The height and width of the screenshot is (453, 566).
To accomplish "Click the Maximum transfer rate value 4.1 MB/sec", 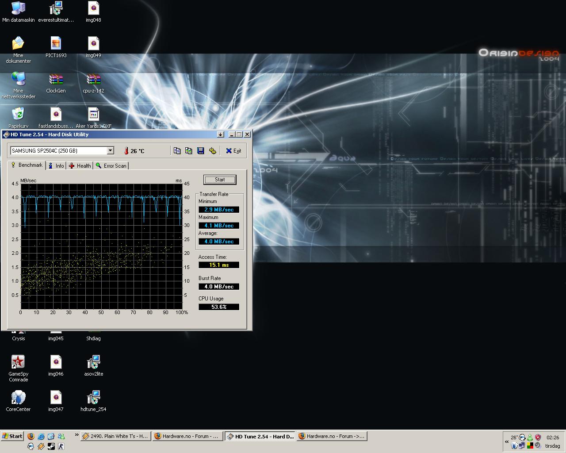I will click(x=219, y=226).
